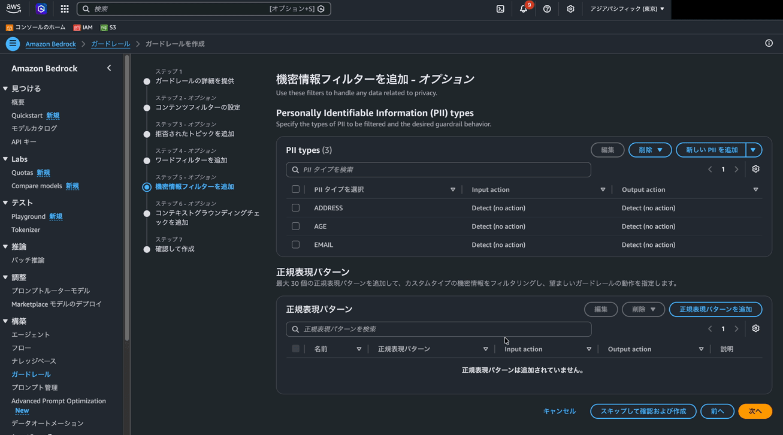Open バッチ推論 in sidebar
The width and height of the screenshot is (783, 435).
point(28,260)
